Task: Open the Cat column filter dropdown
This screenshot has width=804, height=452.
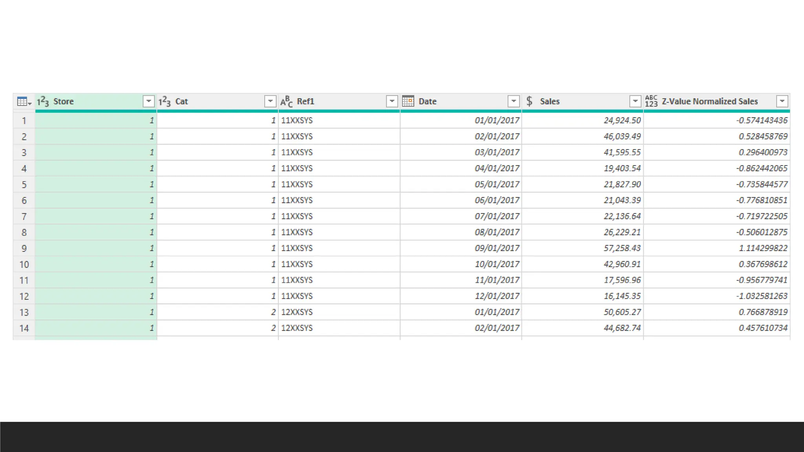Action: [270, 101]
